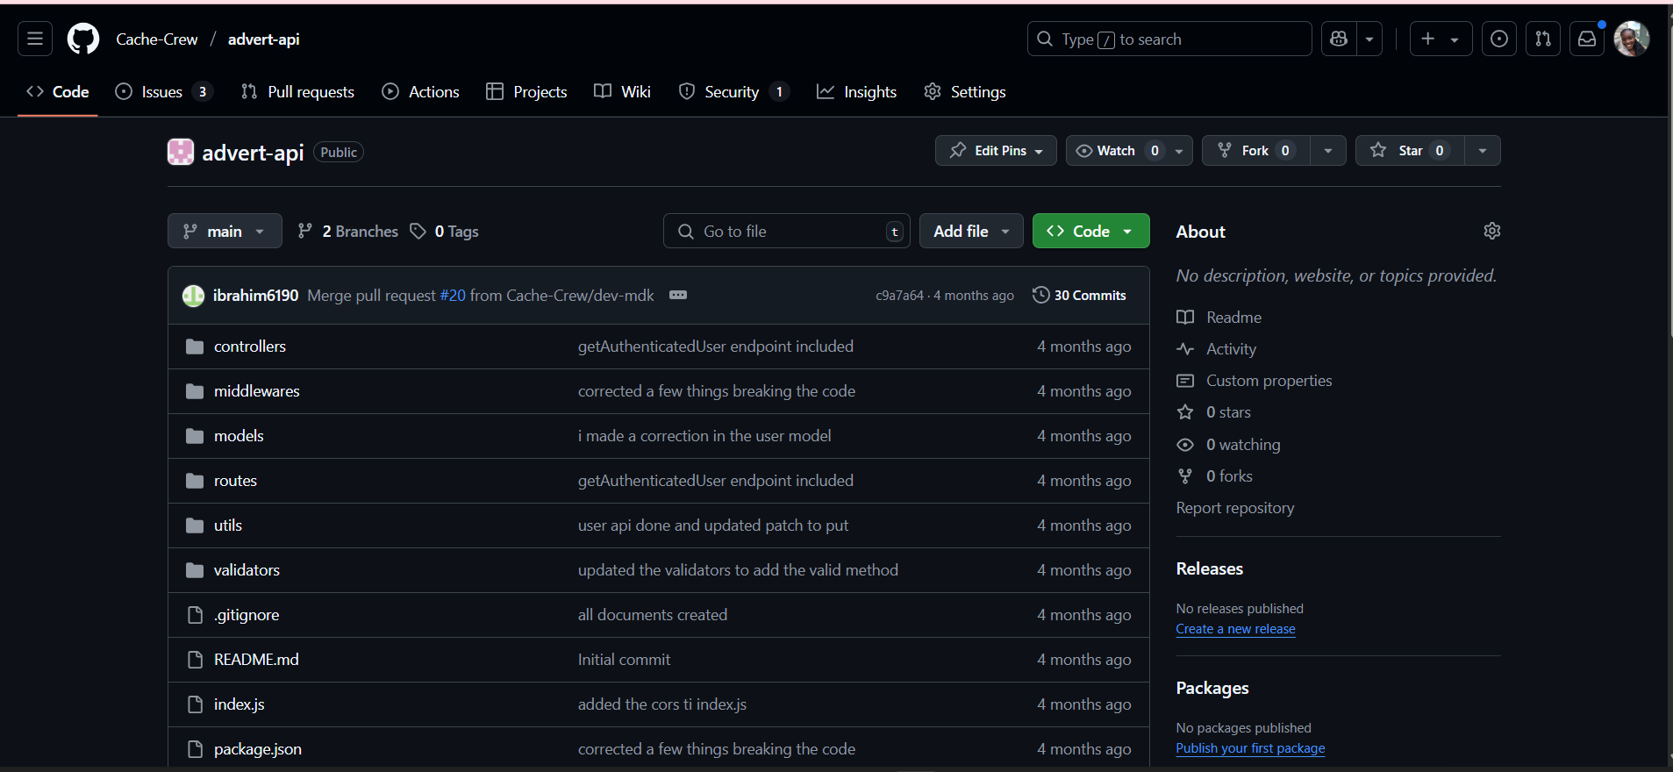Open the create new plus menu
Screen dimensions: 1673x772
click(x=1441, y=39)
